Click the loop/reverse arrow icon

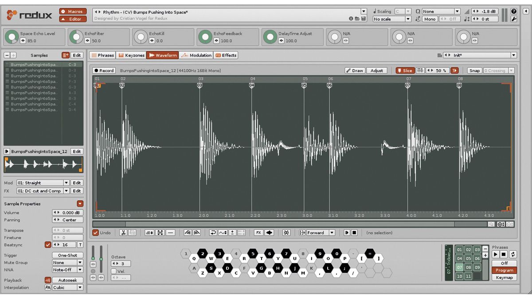(213, 233)
